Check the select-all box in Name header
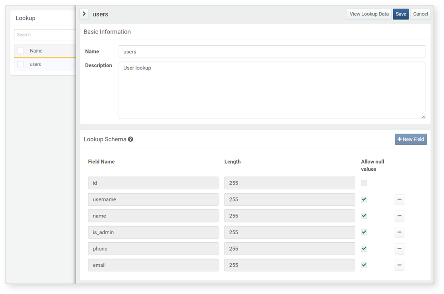The image size is (444, 294). [x=21, y=51]
